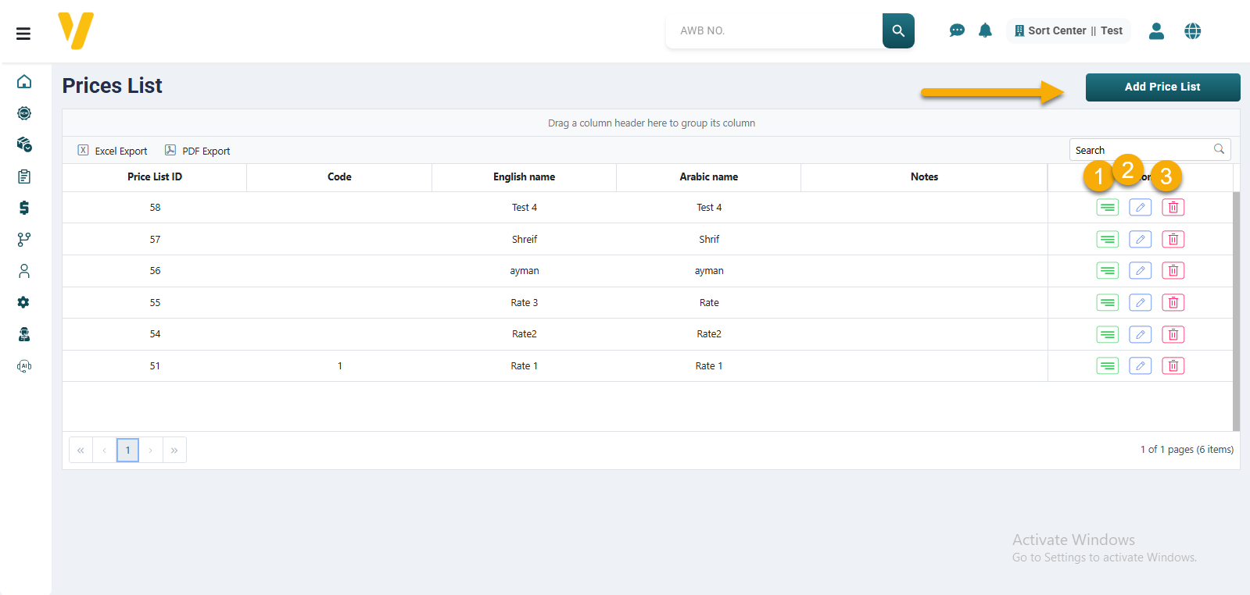Open the clipboard sidebar icon
This screenshot has width=1250, height=595.
coord(24,176)
